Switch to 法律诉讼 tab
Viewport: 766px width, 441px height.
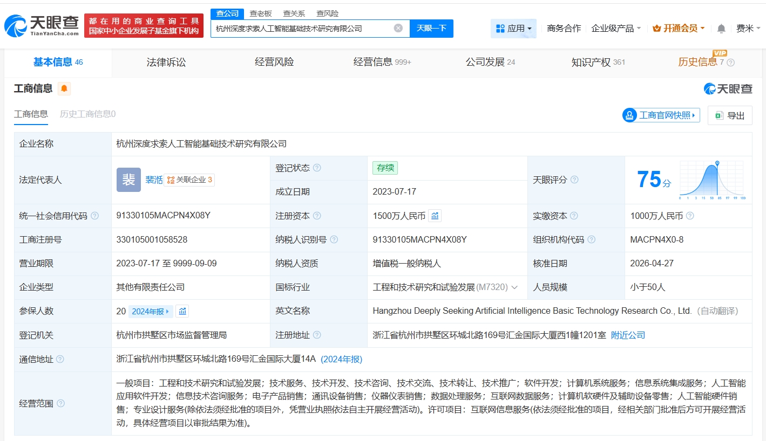tap(166, 62)
